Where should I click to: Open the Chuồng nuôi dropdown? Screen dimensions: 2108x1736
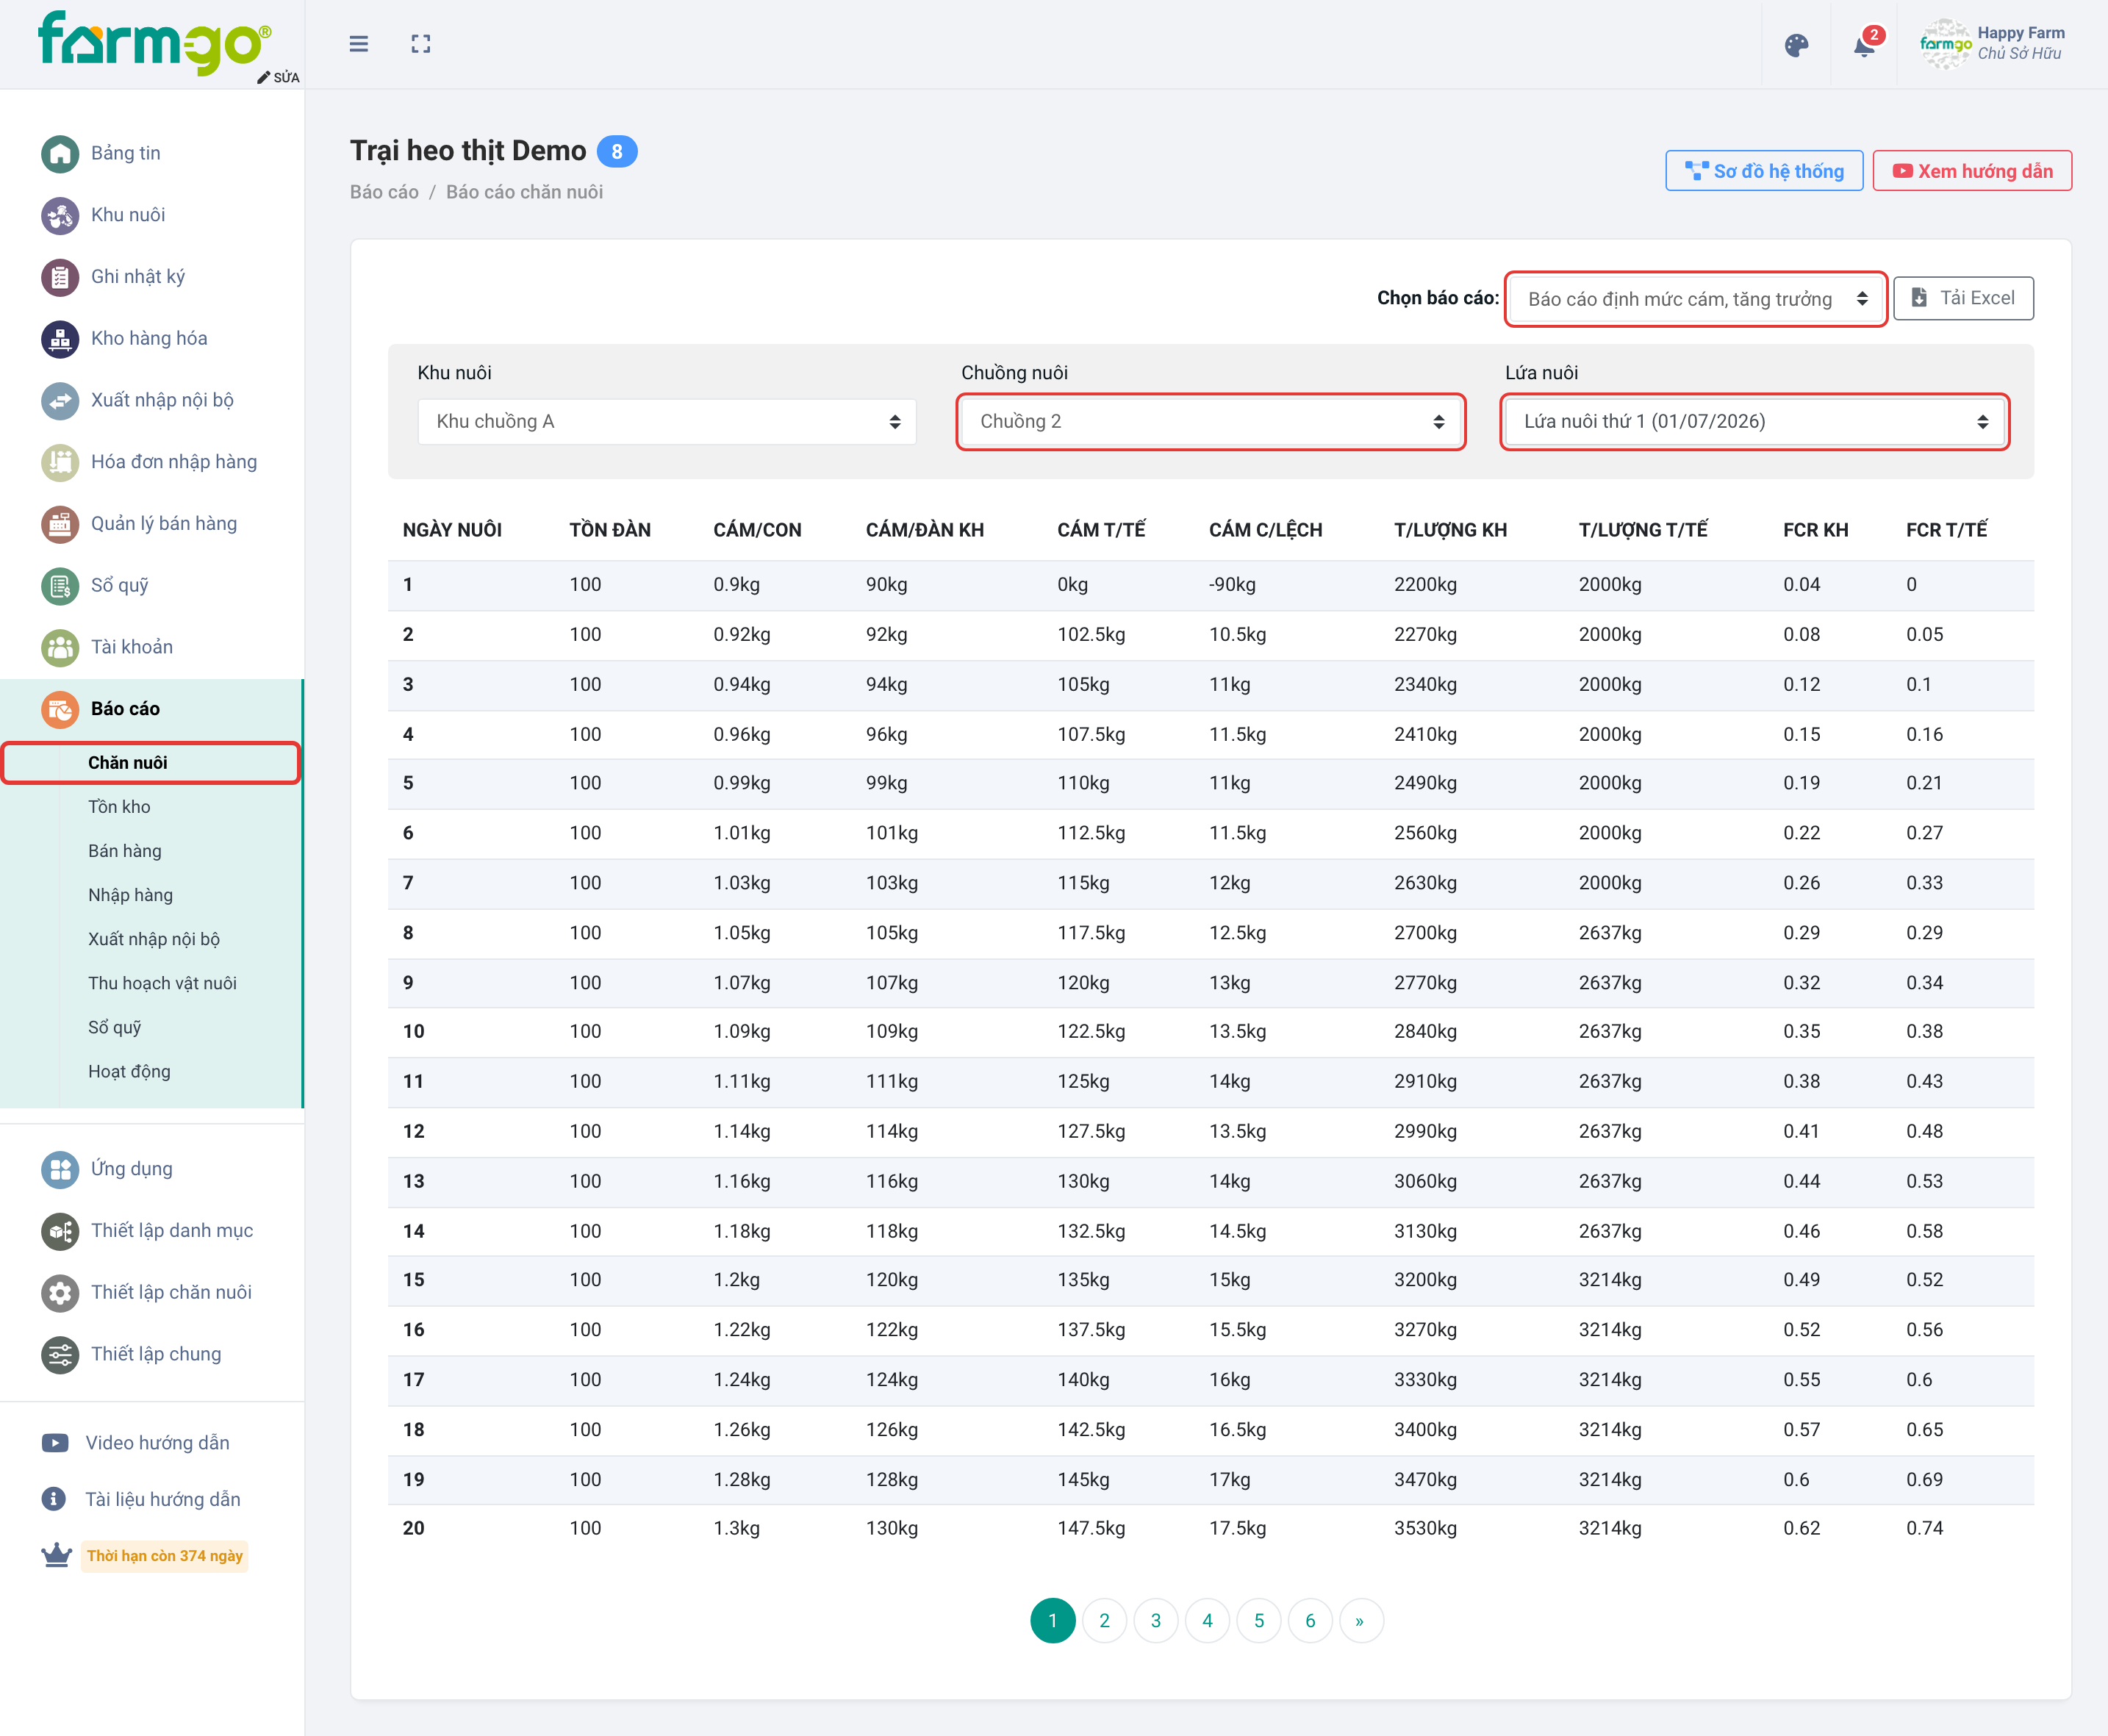(x=1210, y=422)
